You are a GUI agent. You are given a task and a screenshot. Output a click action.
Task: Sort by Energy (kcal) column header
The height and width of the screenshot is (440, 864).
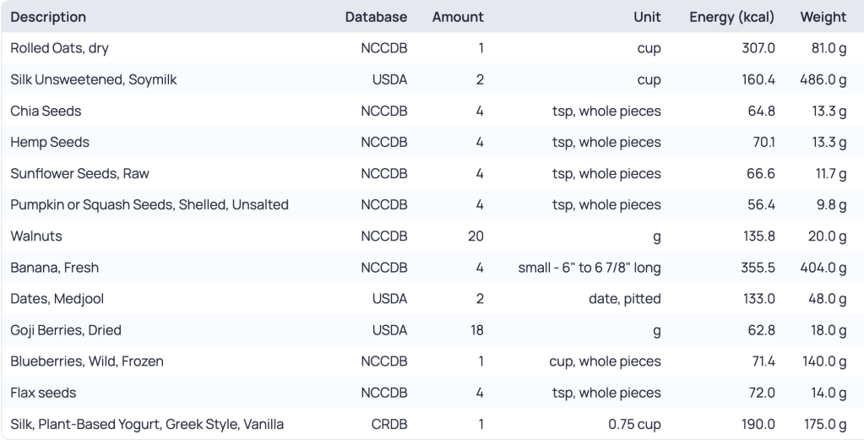pyautogui.click(x=732, y=17)
